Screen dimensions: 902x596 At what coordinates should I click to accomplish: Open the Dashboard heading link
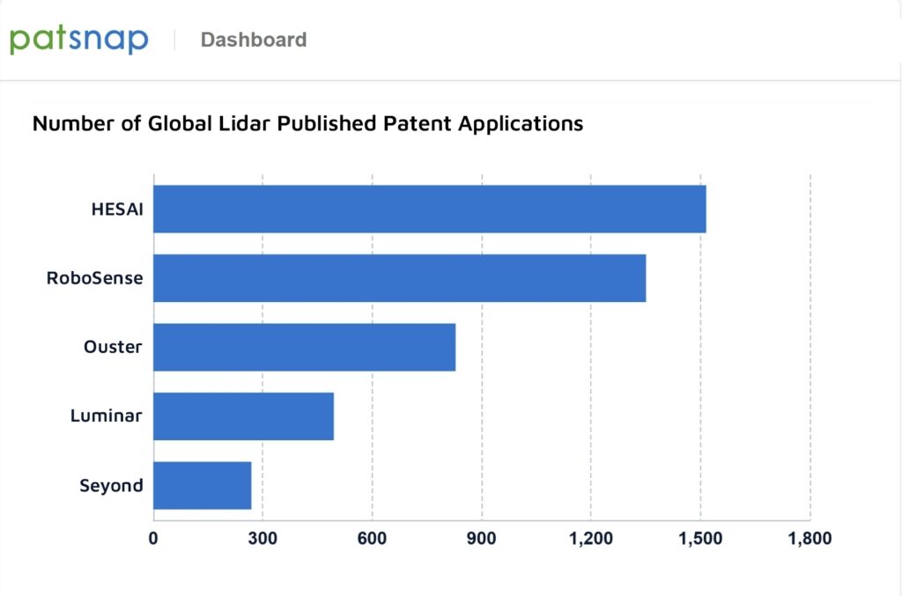click(254, 40)
